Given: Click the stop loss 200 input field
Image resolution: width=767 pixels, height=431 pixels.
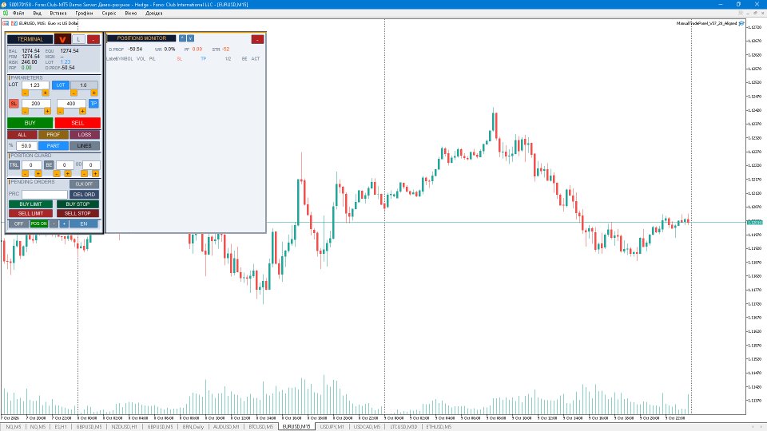Looking at the screenshot, I should point(36,104).
